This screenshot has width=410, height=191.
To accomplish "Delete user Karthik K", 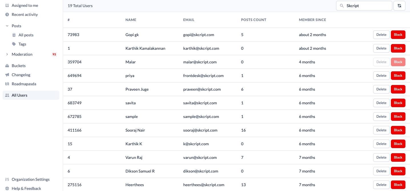I will click(x=381, y=144).
